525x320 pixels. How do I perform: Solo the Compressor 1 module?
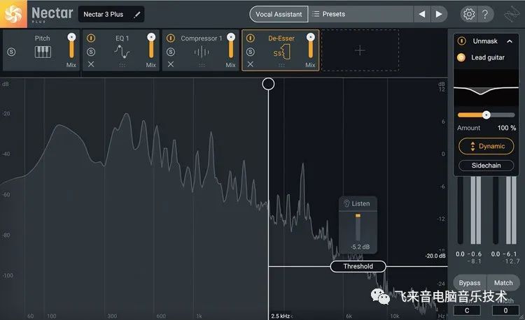(170, 52)
